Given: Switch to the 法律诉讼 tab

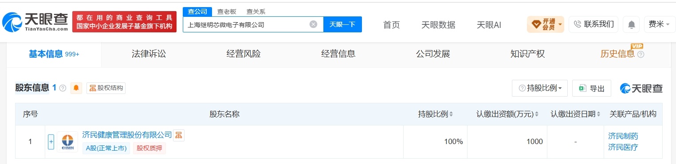Looking at the screenshot, I should (149, 54).
